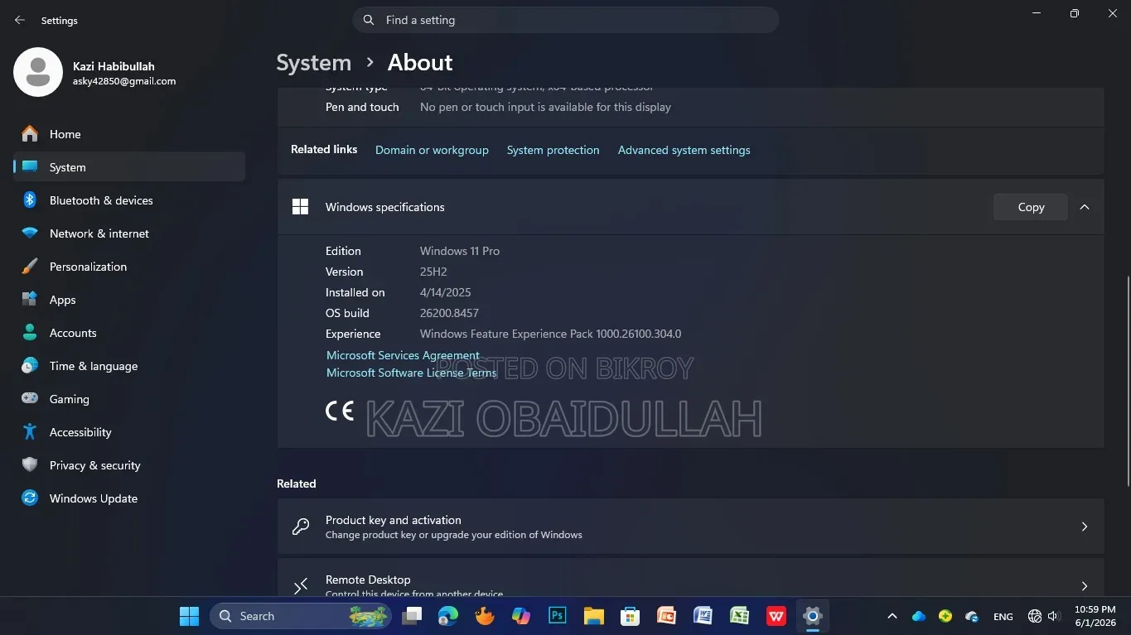1131x635 pixels.
Task: Go to Network & internet settings
Action: 129,233
